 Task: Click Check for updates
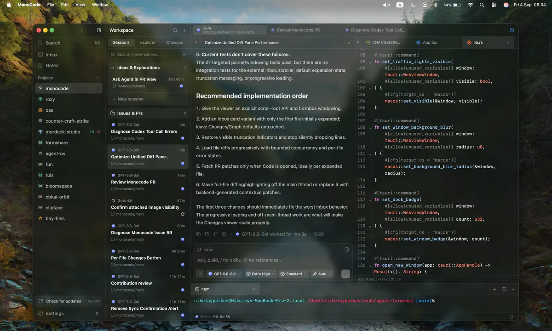click(69, 301)
